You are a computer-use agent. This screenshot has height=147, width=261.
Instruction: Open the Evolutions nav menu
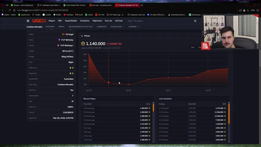point(85,21)
